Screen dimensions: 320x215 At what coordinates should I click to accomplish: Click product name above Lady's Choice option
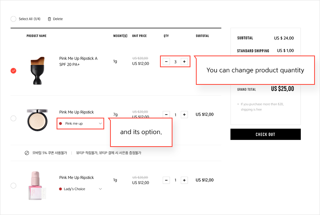[76, 177]
